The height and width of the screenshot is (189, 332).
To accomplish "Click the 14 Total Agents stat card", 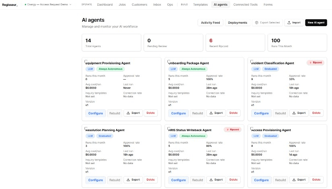I will pos(111,43).
